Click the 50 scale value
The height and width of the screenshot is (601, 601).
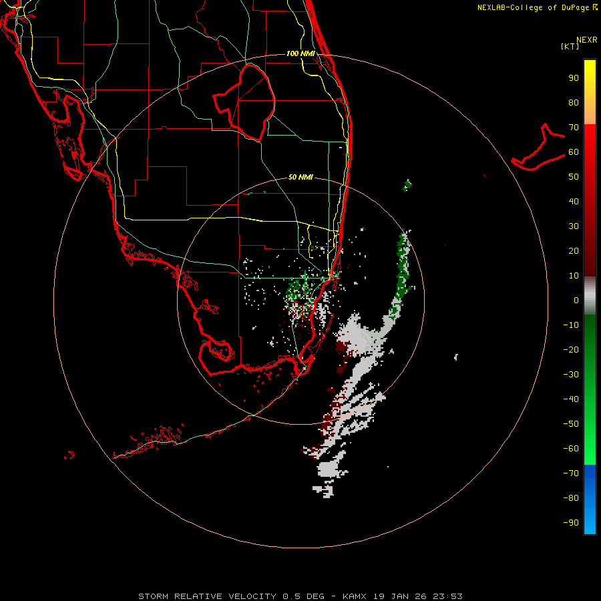tap(574, 177)
